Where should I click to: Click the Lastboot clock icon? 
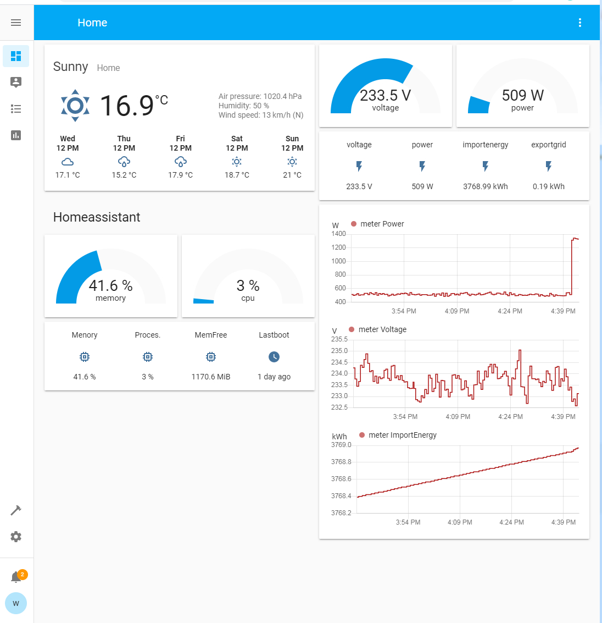click(x=274, y=356)
